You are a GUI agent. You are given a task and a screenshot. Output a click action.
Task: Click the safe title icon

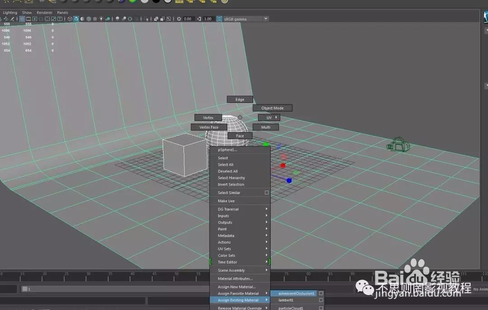point(60,19)
